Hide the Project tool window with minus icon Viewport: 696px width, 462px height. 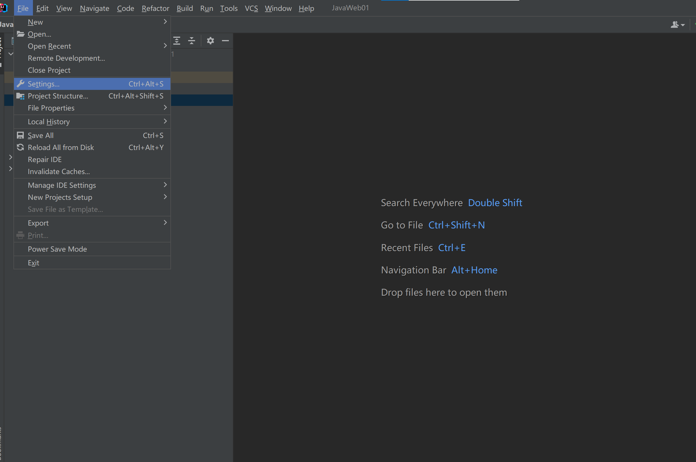(x=225, y=41)
